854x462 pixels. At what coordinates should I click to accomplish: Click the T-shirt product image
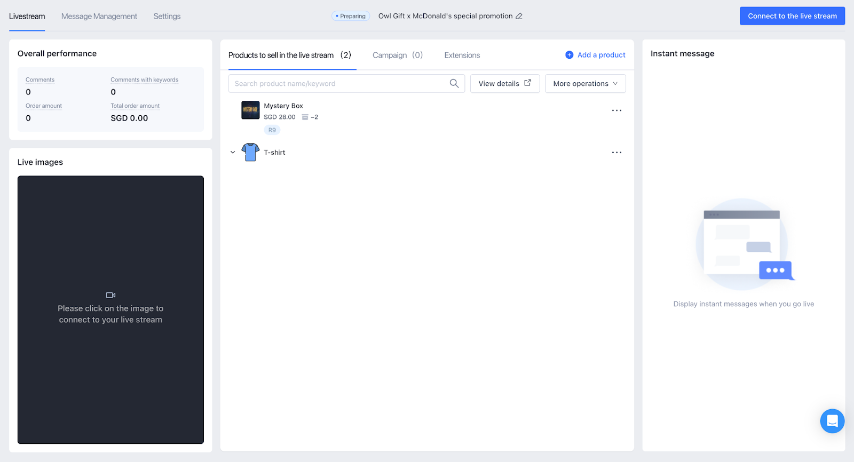[250, 152]
